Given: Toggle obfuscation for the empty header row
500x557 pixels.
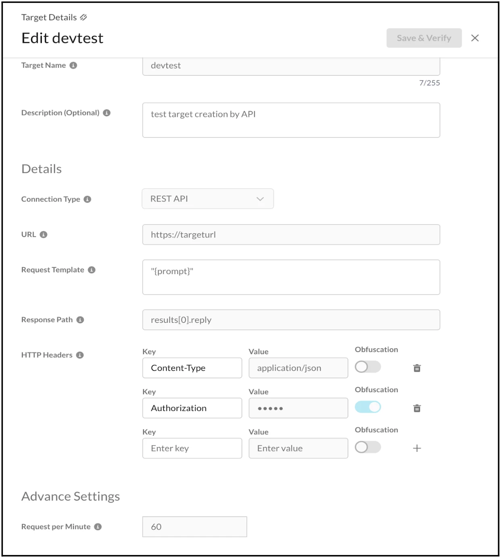Looking at the screenshot, I should (x=368, y=447).
